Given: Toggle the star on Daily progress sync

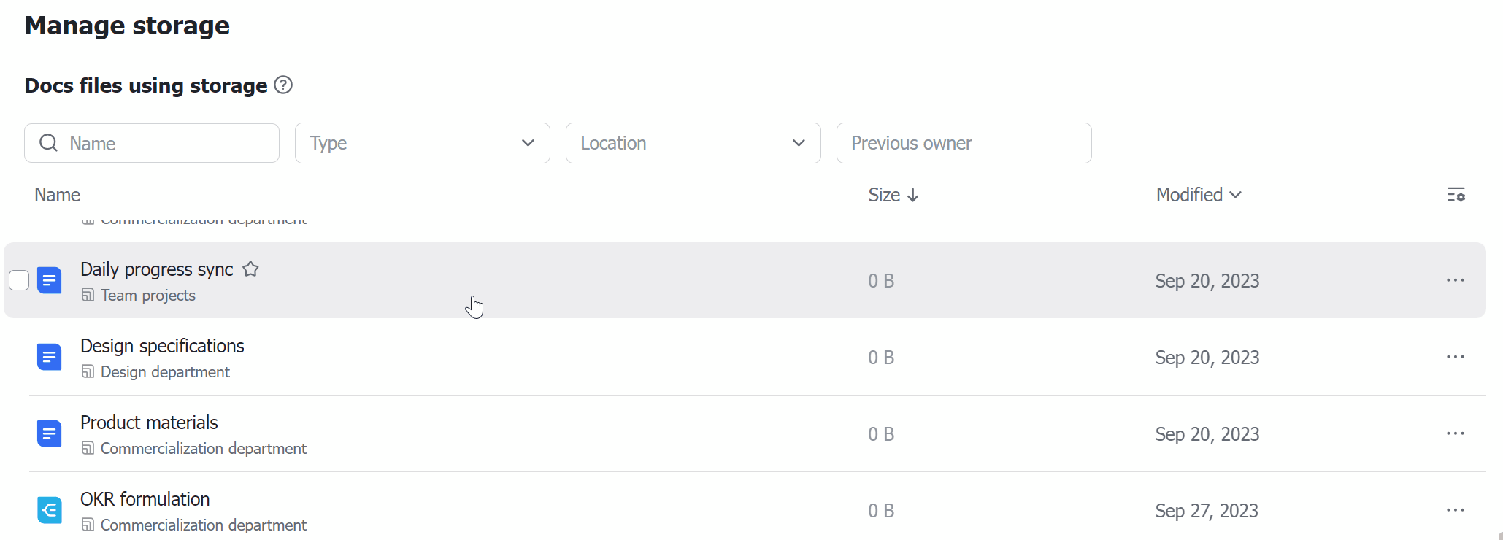Looking at the screenshot, I should pos(250,269).
